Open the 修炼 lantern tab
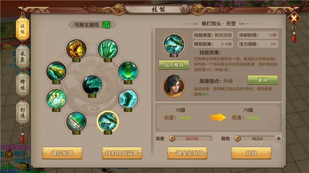This screenshot has height=173, width=309. pyautogui.click(x=22, y=85)
